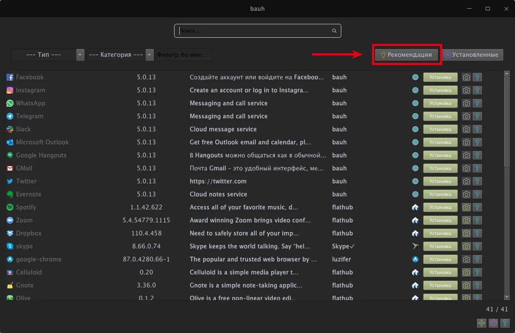Click the web type icon in Twitter row

(x=415, y=181)
